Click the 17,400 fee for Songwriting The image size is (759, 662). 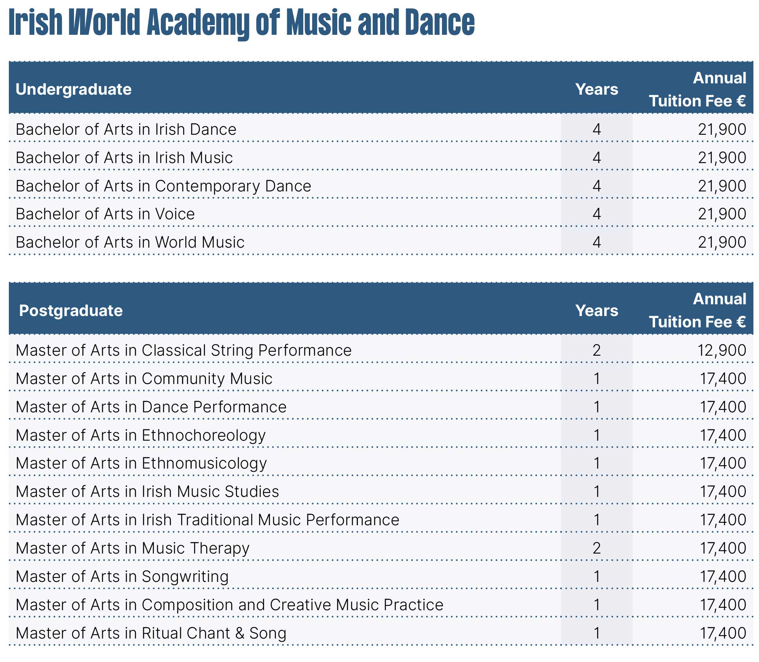click(723, 577)
